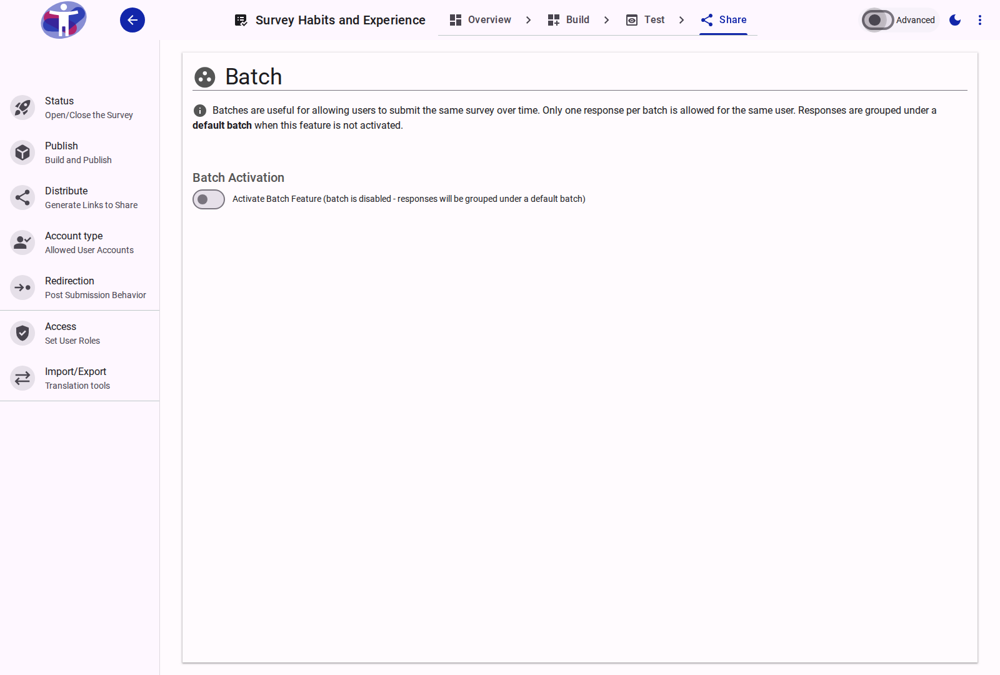Click the Publish cube icon
The height and width of the screenshot is (675, 1000).
tap(22, 152)
